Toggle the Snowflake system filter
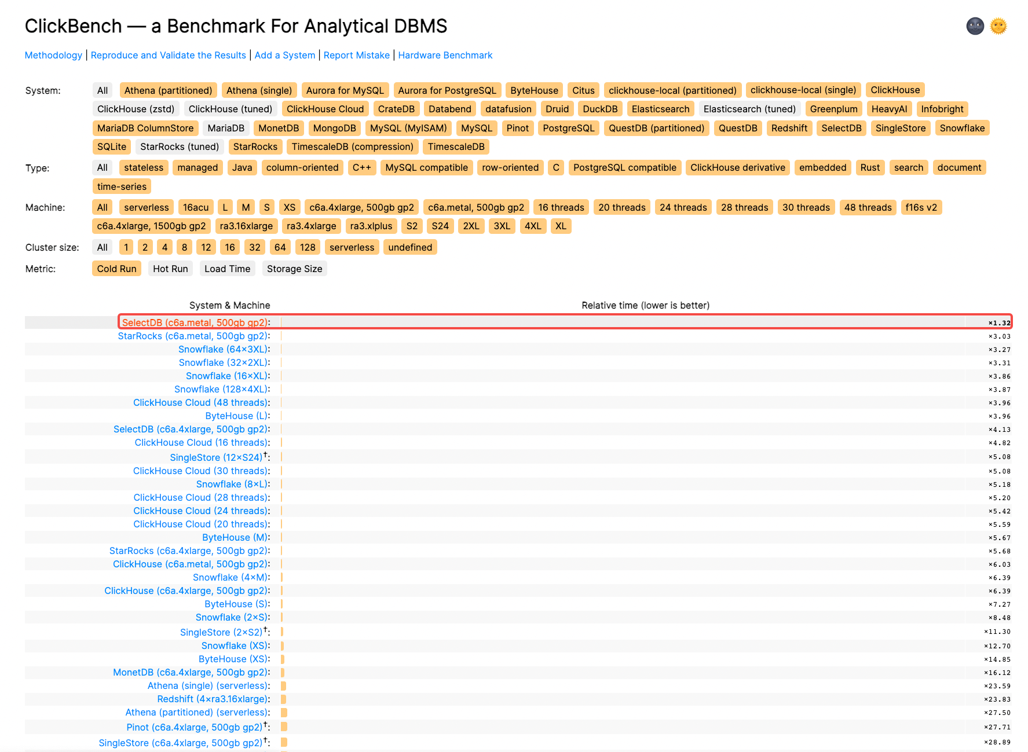 coord(961,128)
